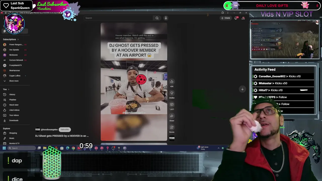Remix this Short
The image size is (322, 181).
click(x=172, y=127)
